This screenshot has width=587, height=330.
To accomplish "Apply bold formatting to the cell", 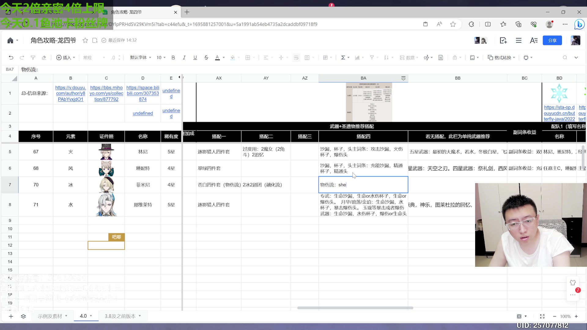I will click(173, 57).
